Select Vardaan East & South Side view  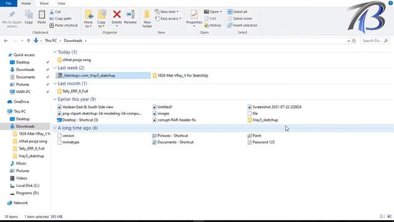pyautogui.click(x=85, y=107)
